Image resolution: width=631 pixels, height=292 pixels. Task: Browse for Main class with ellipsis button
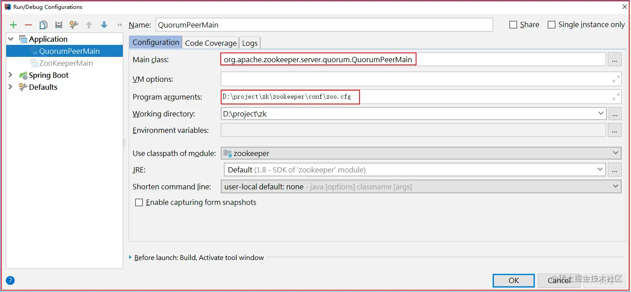coord(615,60)
